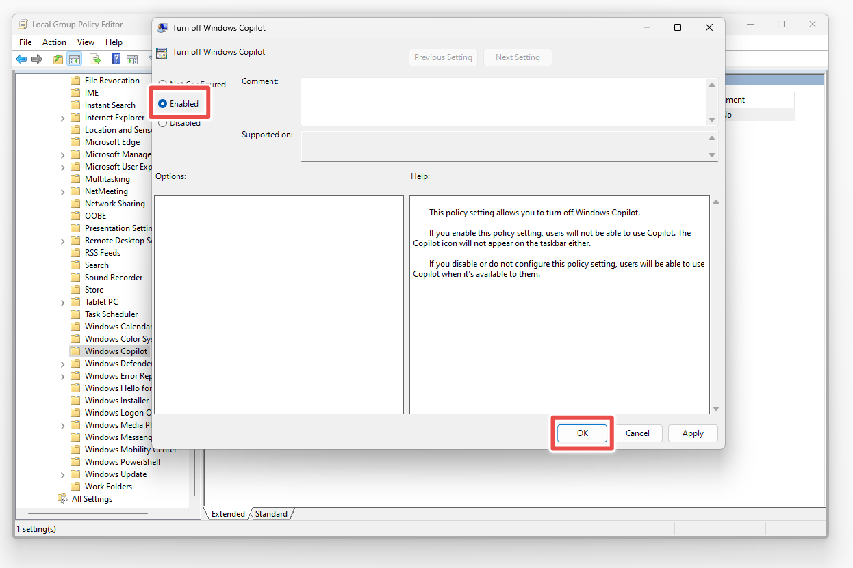Screen dimensions: 853x568
Task: Click the folder icon beside RSS Feeds
Action: click(x=75, y=253)
